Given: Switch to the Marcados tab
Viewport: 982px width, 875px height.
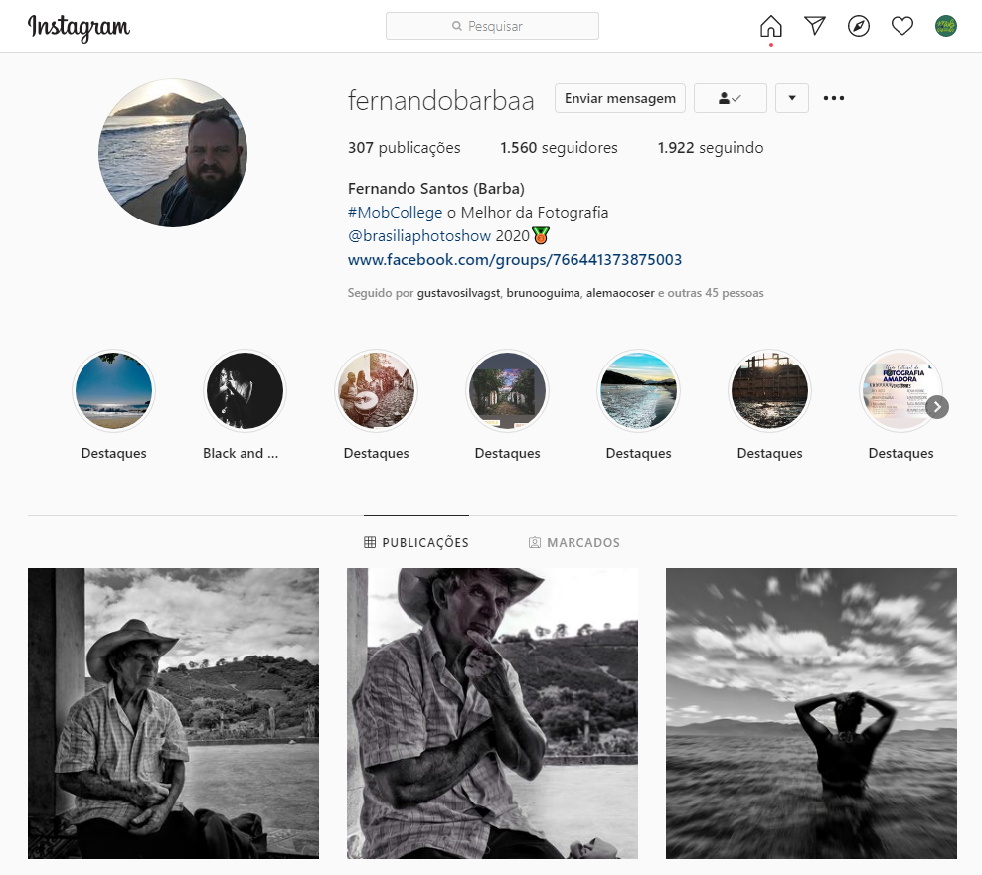Looking at the screenshot, I should pyautogui.click(x=573, y=543).
